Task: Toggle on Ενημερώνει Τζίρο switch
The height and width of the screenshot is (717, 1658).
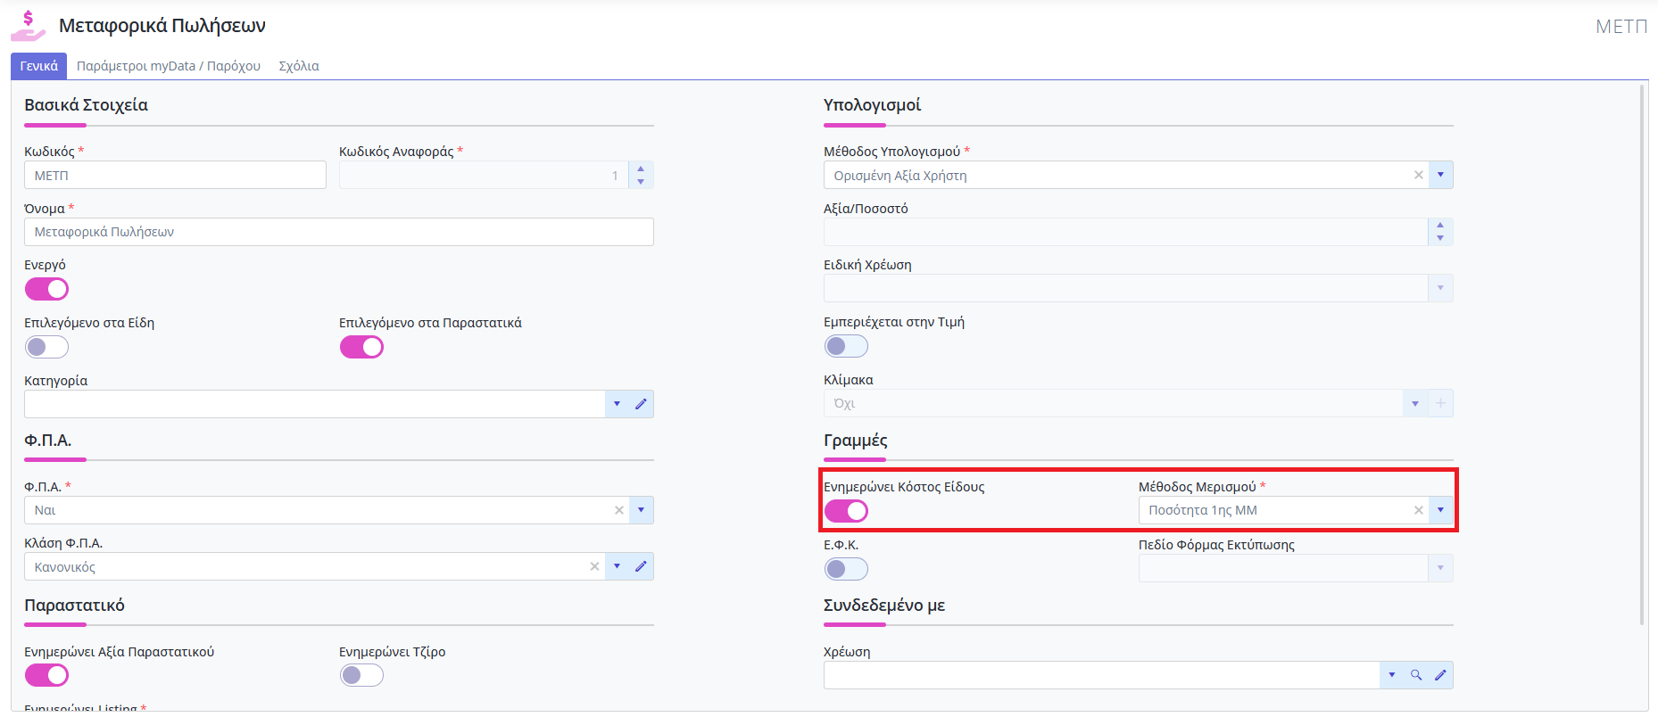Action: 361,675
